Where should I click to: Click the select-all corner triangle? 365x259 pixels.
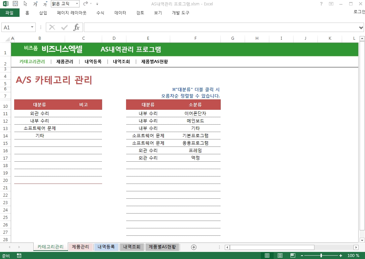[x=7, y=38]
